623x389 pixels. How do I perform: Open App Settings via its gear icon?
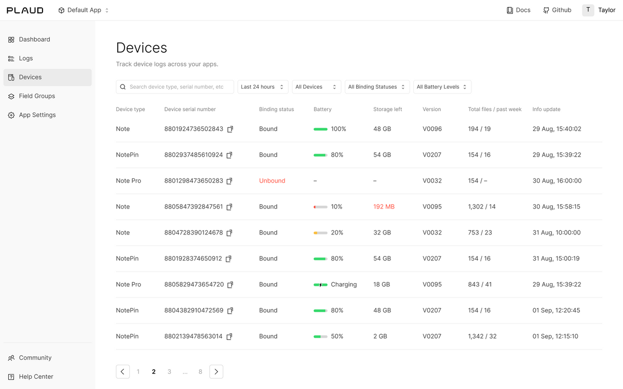11,115
